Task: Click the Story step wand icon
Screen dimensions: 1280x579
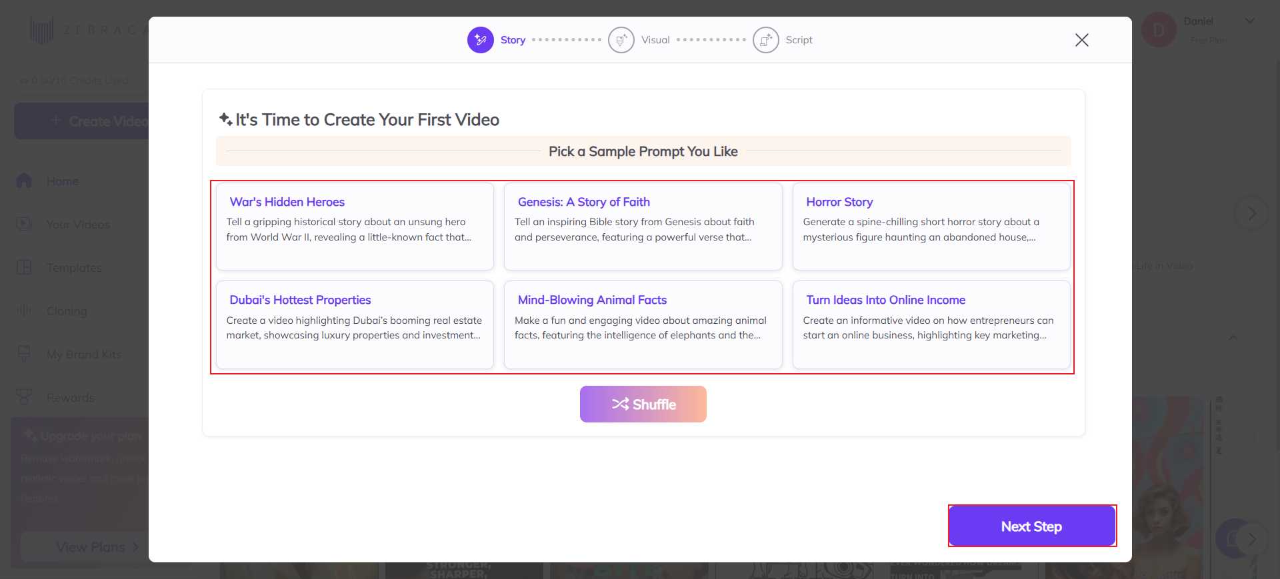Action: (480, 40)
